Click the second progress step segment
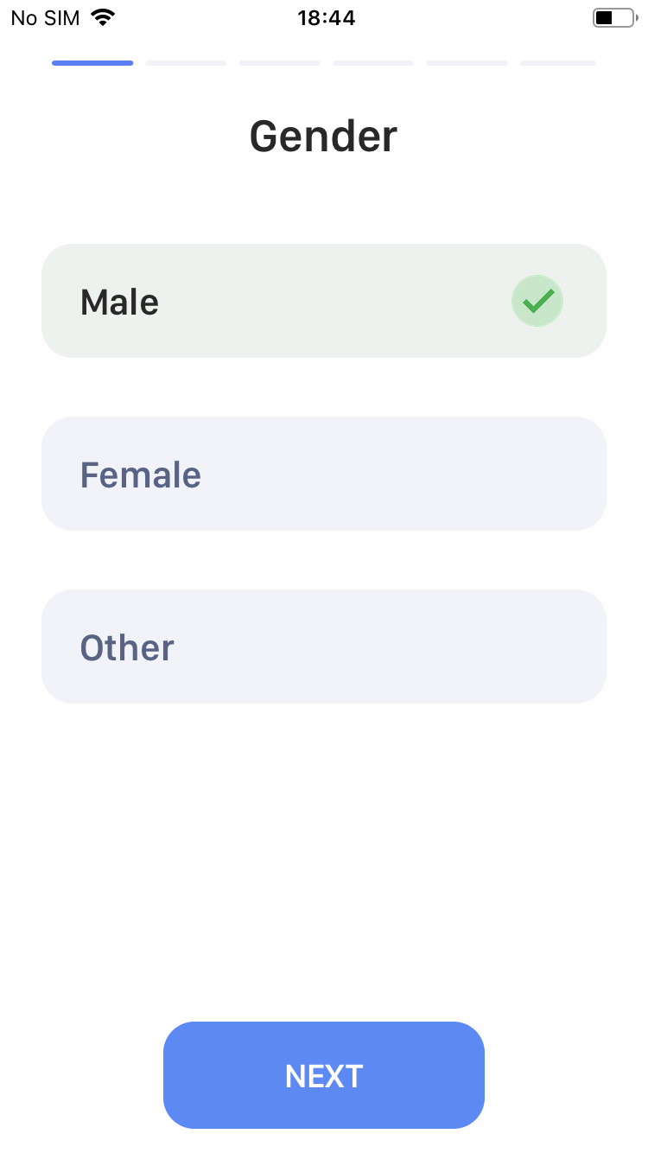Viewport: 648px width, 1153px height. pos(186,63)
